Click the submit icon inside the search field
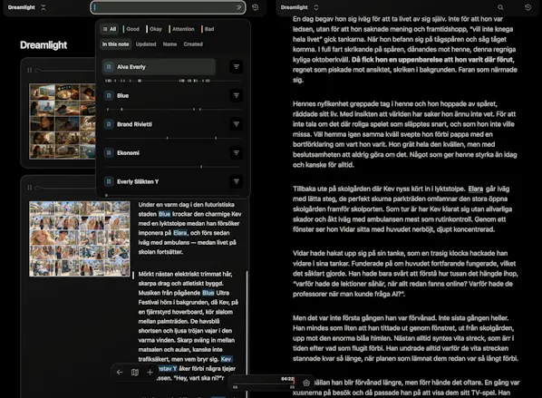This screenshot has height=398, width=542. 239,7
